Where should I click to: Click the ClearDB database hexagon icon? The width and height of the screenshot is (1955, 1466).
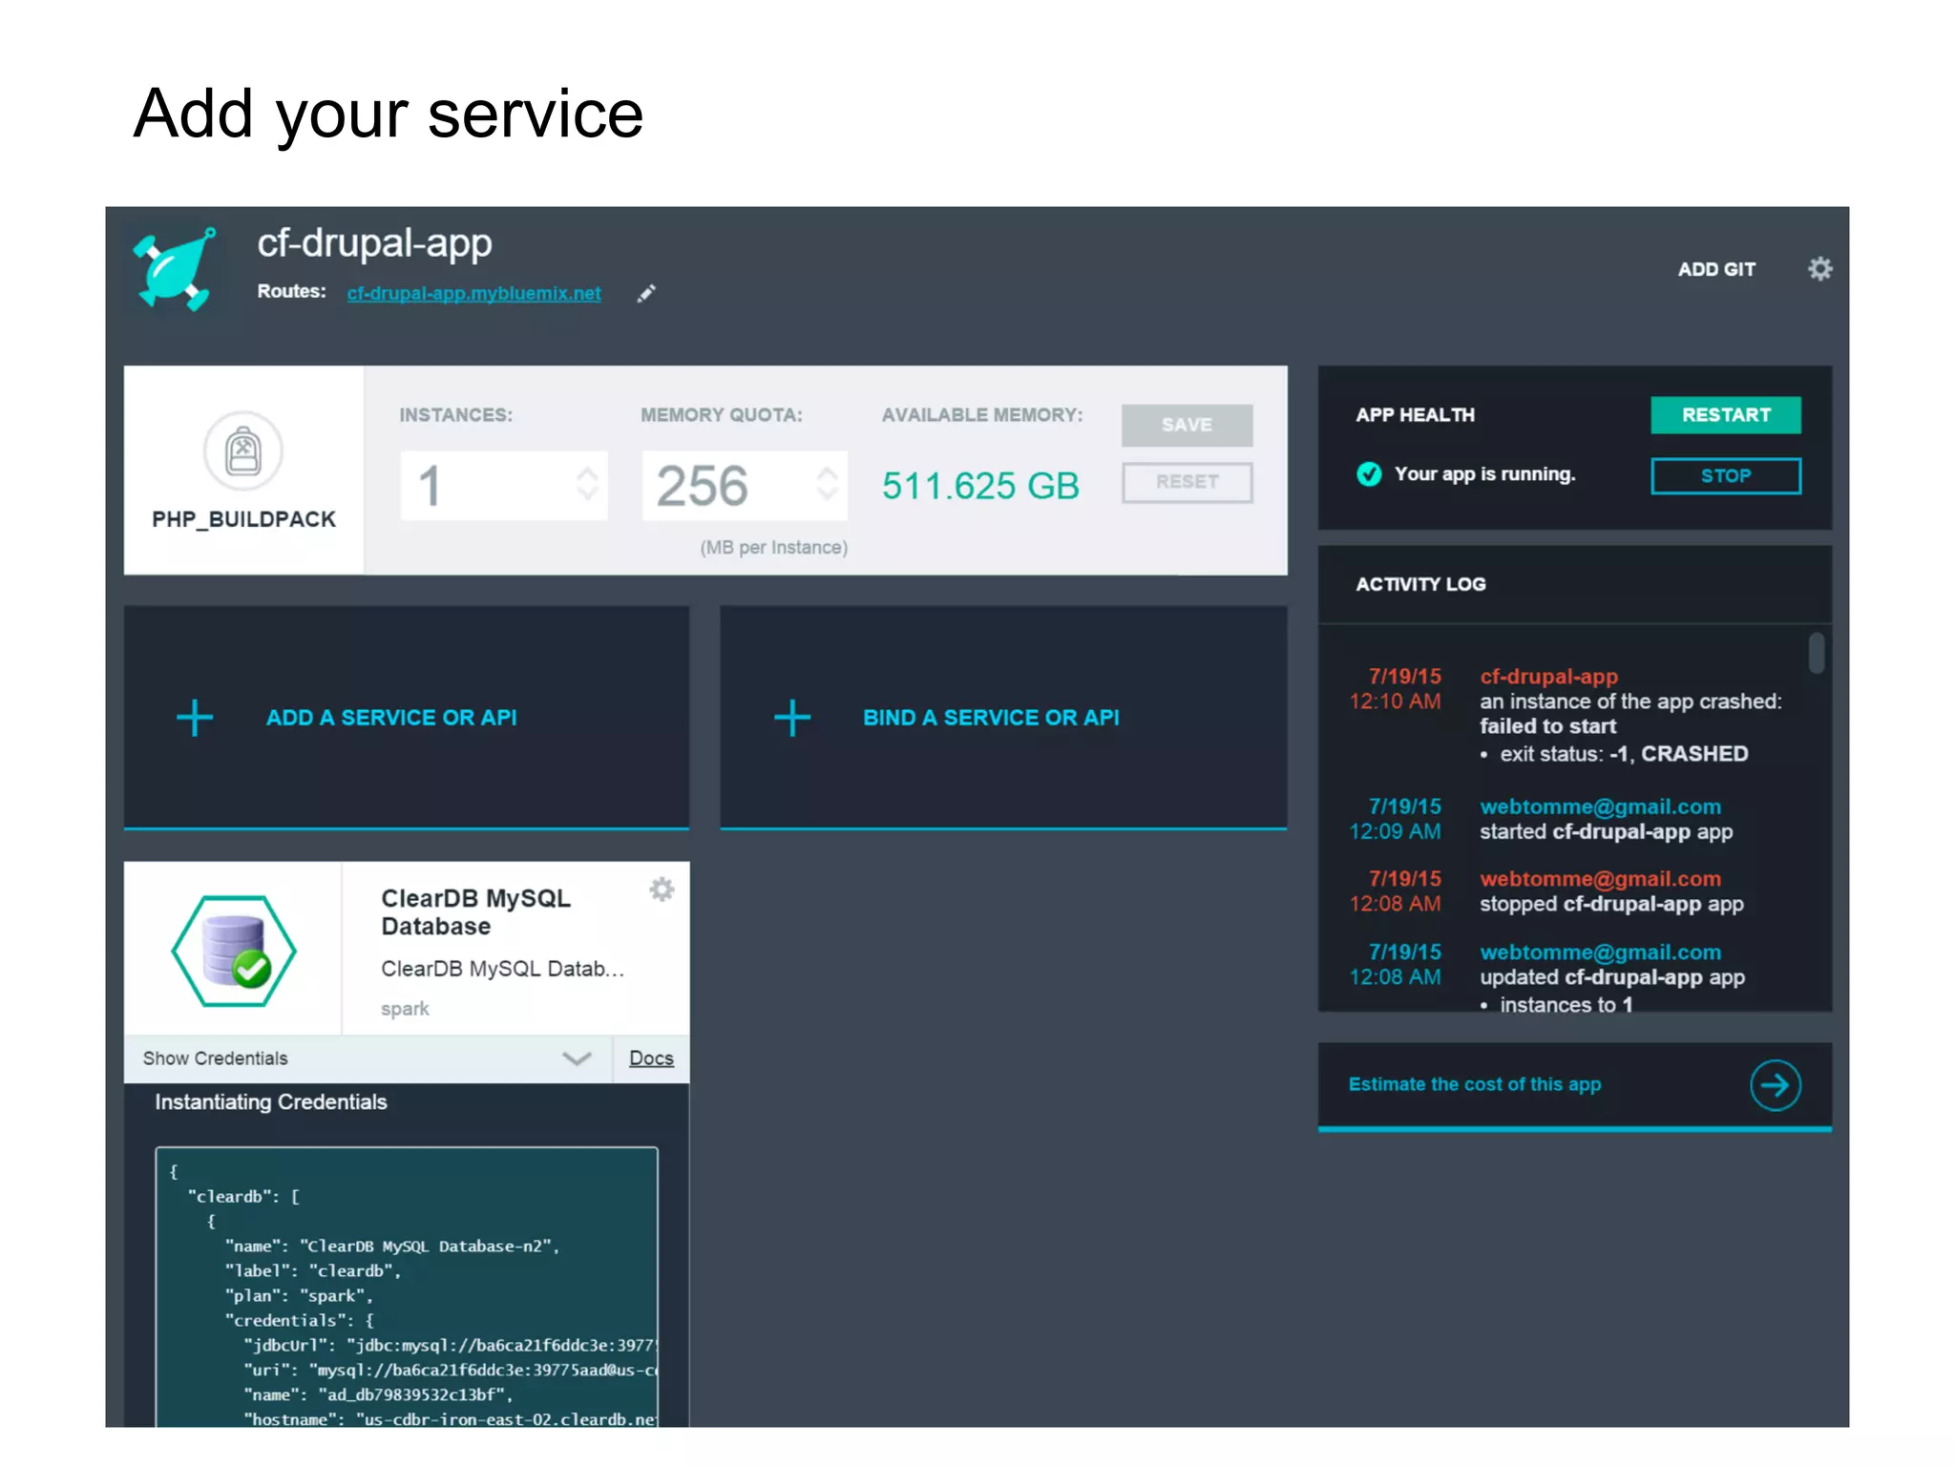click(x=234, y=951)
